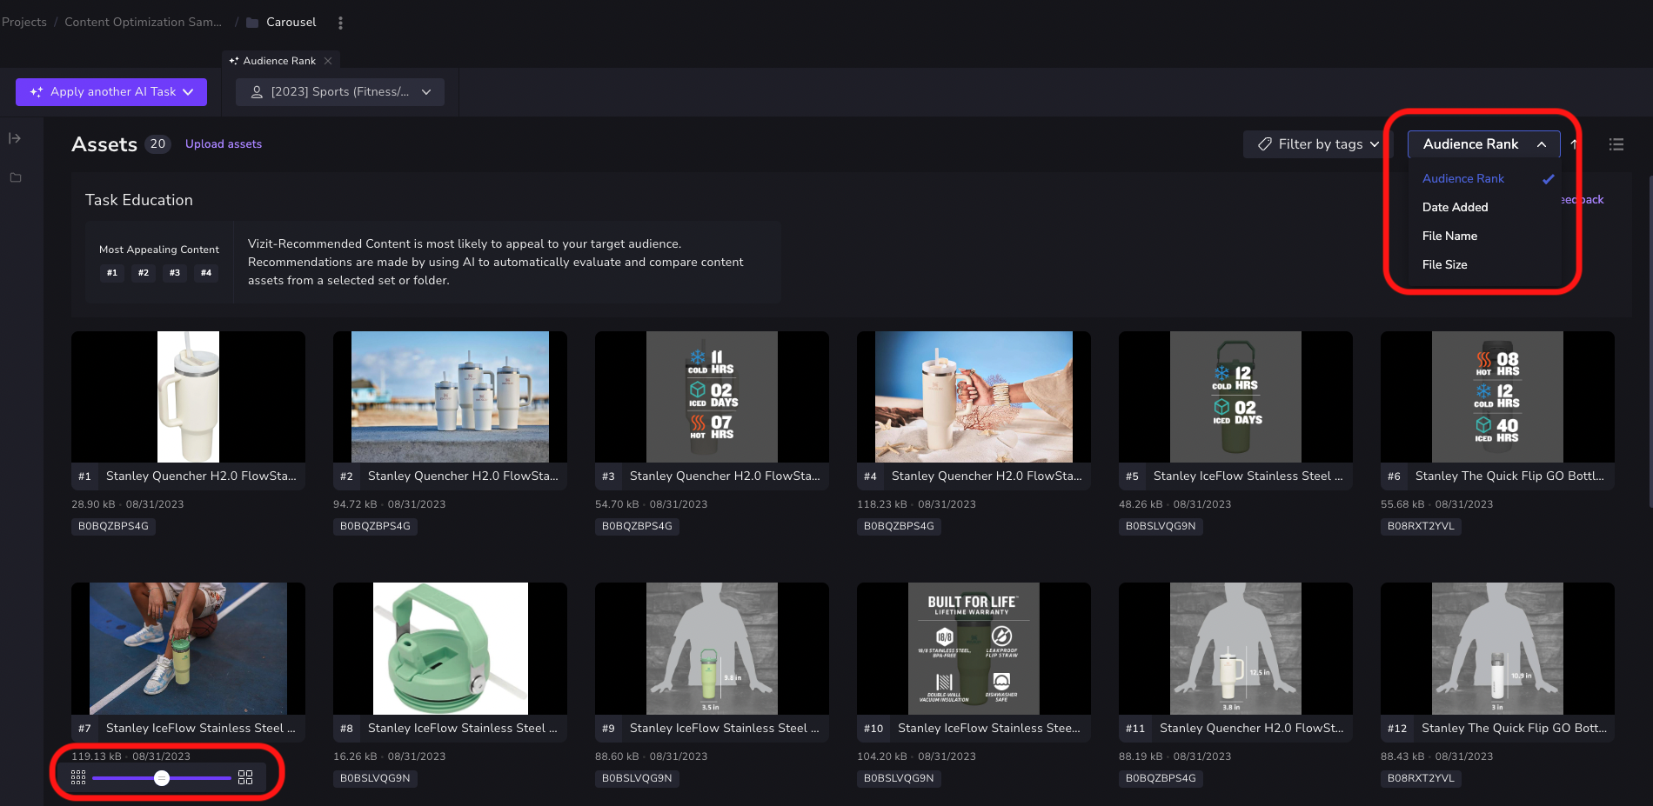Open asset #4 hand holding tumbler thumbnail
The width and height of the screenshot is (1653, 806).
click(974, 396)
